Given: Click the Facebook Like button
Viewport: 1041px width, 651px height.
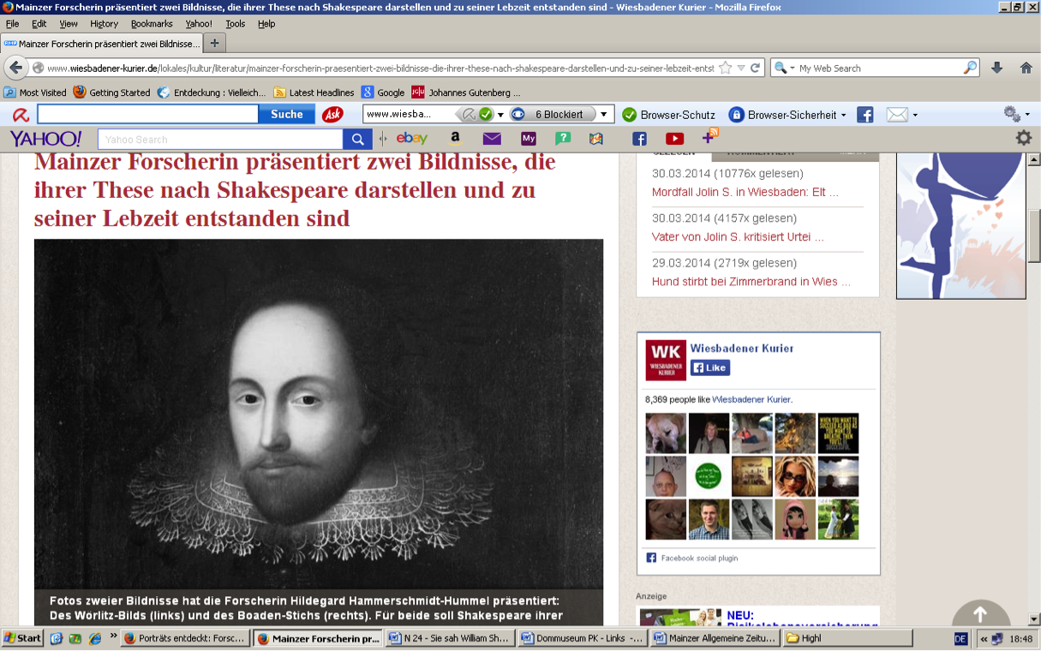Looking at the screenshot, I should (710, 367).
